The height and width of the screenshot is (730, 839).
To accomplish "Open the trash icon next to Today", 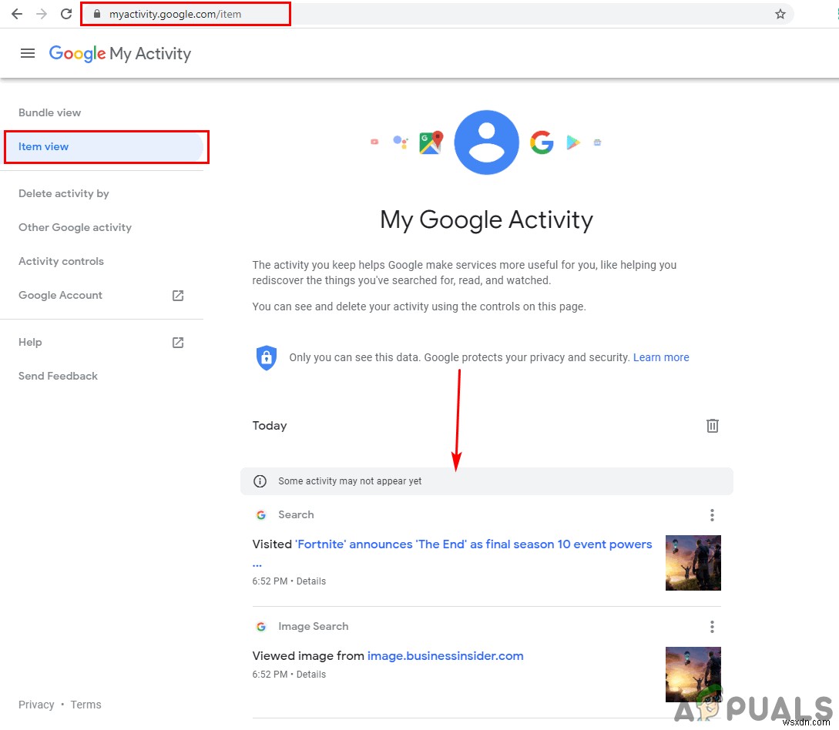I will point(712,425).
